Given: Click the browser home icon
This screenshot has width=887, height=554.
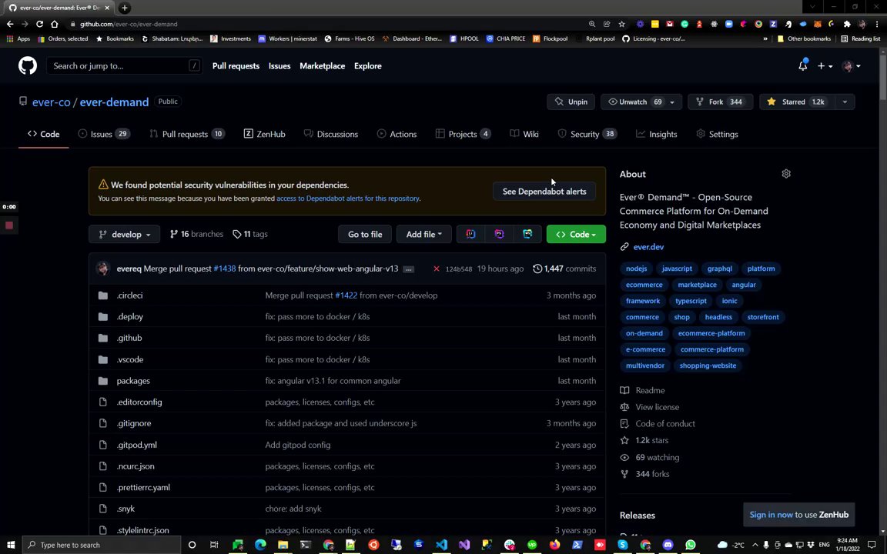Looking at the screenshot, I should point(55,24).
